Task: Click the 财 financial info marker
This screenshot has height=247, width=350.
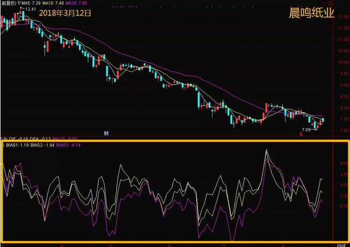Action: click(106, 133)
